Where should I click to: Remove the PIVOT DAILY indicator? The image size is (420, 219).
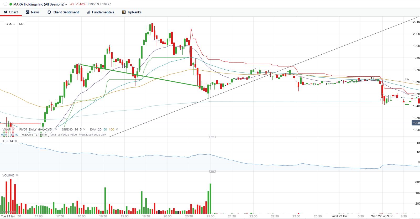coord(56,129)
